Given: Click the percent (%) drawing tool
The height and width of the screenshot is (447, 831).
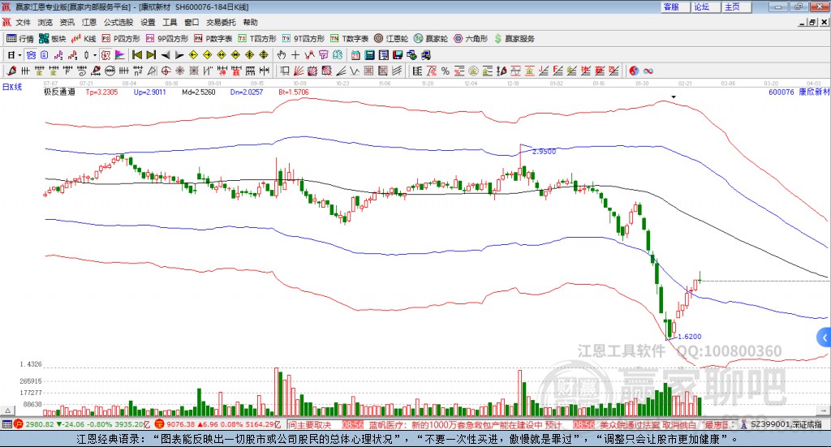Looking at the screenshot, I should [x=446, y=71].
